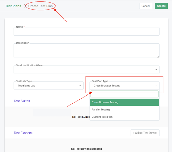The height and width of the screenshot is (152, 172).
Task: Open the Send Notification When dropdown
Action: 86,70
